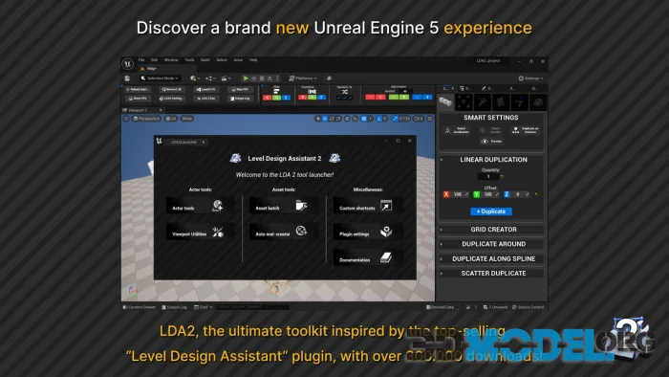Select the wrench tools panel icon

483,102
